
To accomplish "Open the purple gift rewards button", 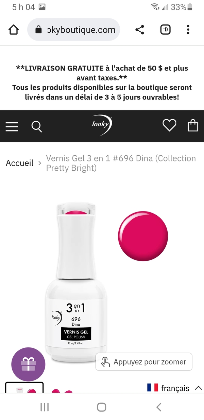I will pos(28,364).
